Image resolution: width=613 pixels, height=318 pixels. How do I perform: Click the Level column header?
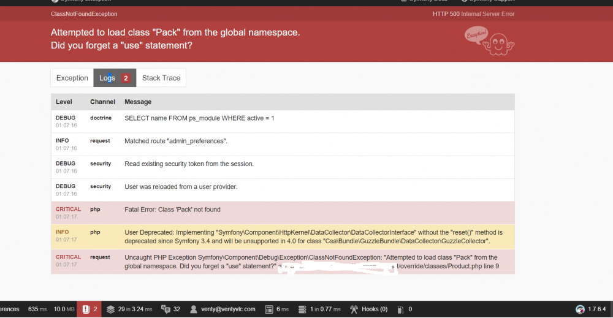click(x=64, y=102)
